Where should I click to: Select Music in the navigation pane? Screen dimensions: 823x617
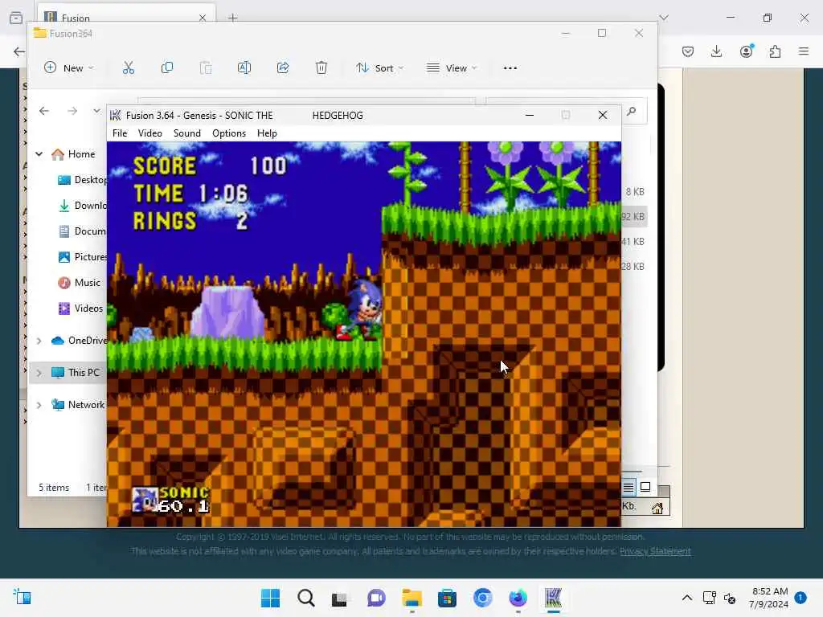tap(79, 283)
